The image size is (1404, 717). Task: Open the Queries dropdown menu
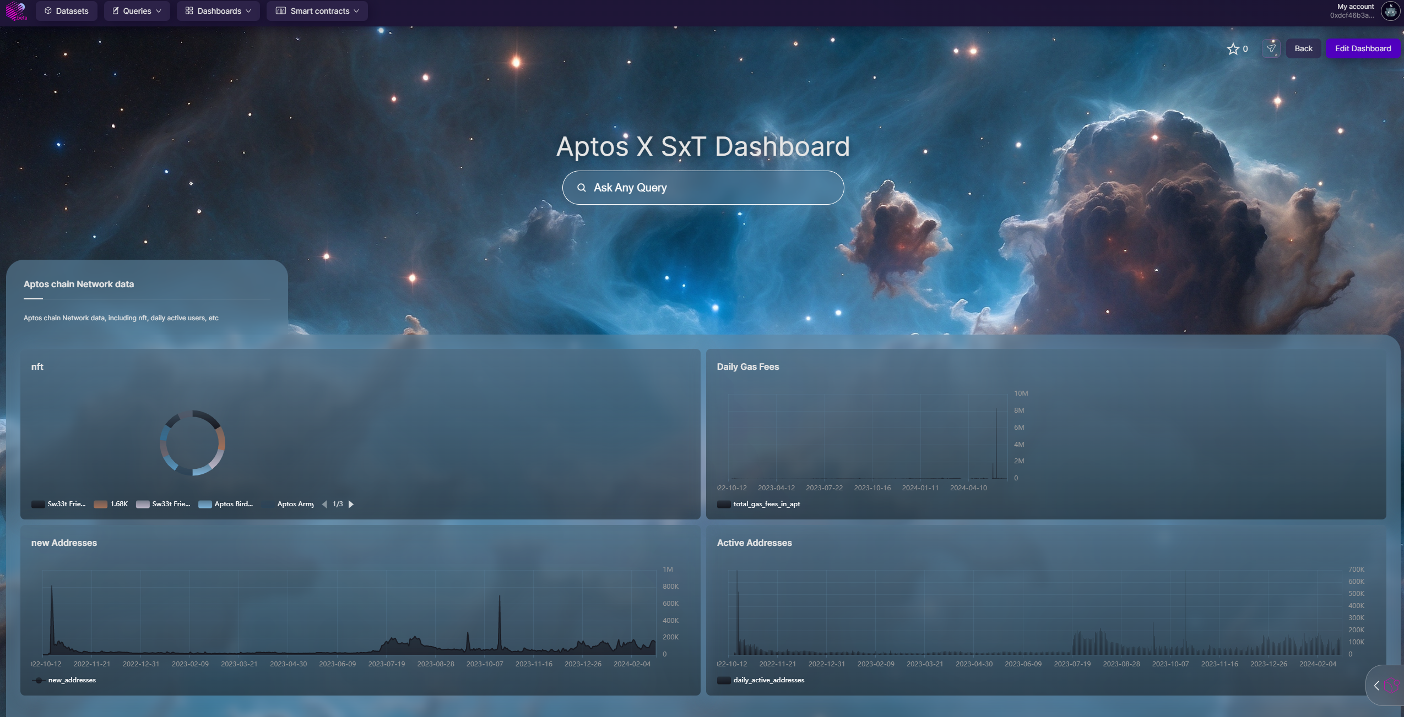(x=137, y=11)
